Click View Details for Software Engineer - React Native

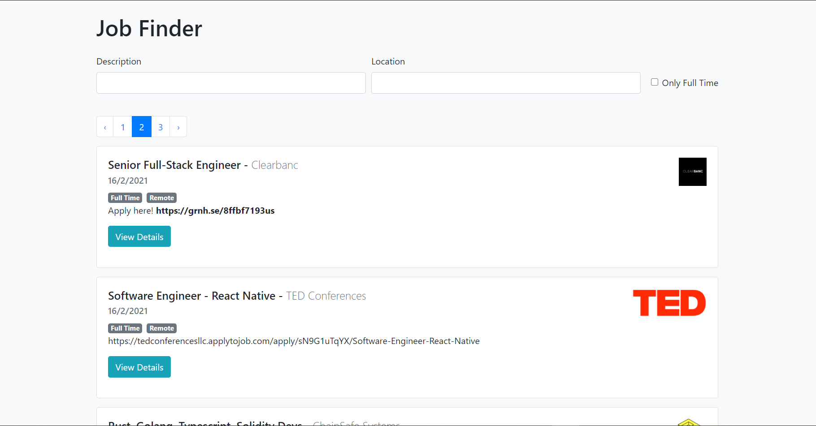pyautogui.click(x=139, y=367)
